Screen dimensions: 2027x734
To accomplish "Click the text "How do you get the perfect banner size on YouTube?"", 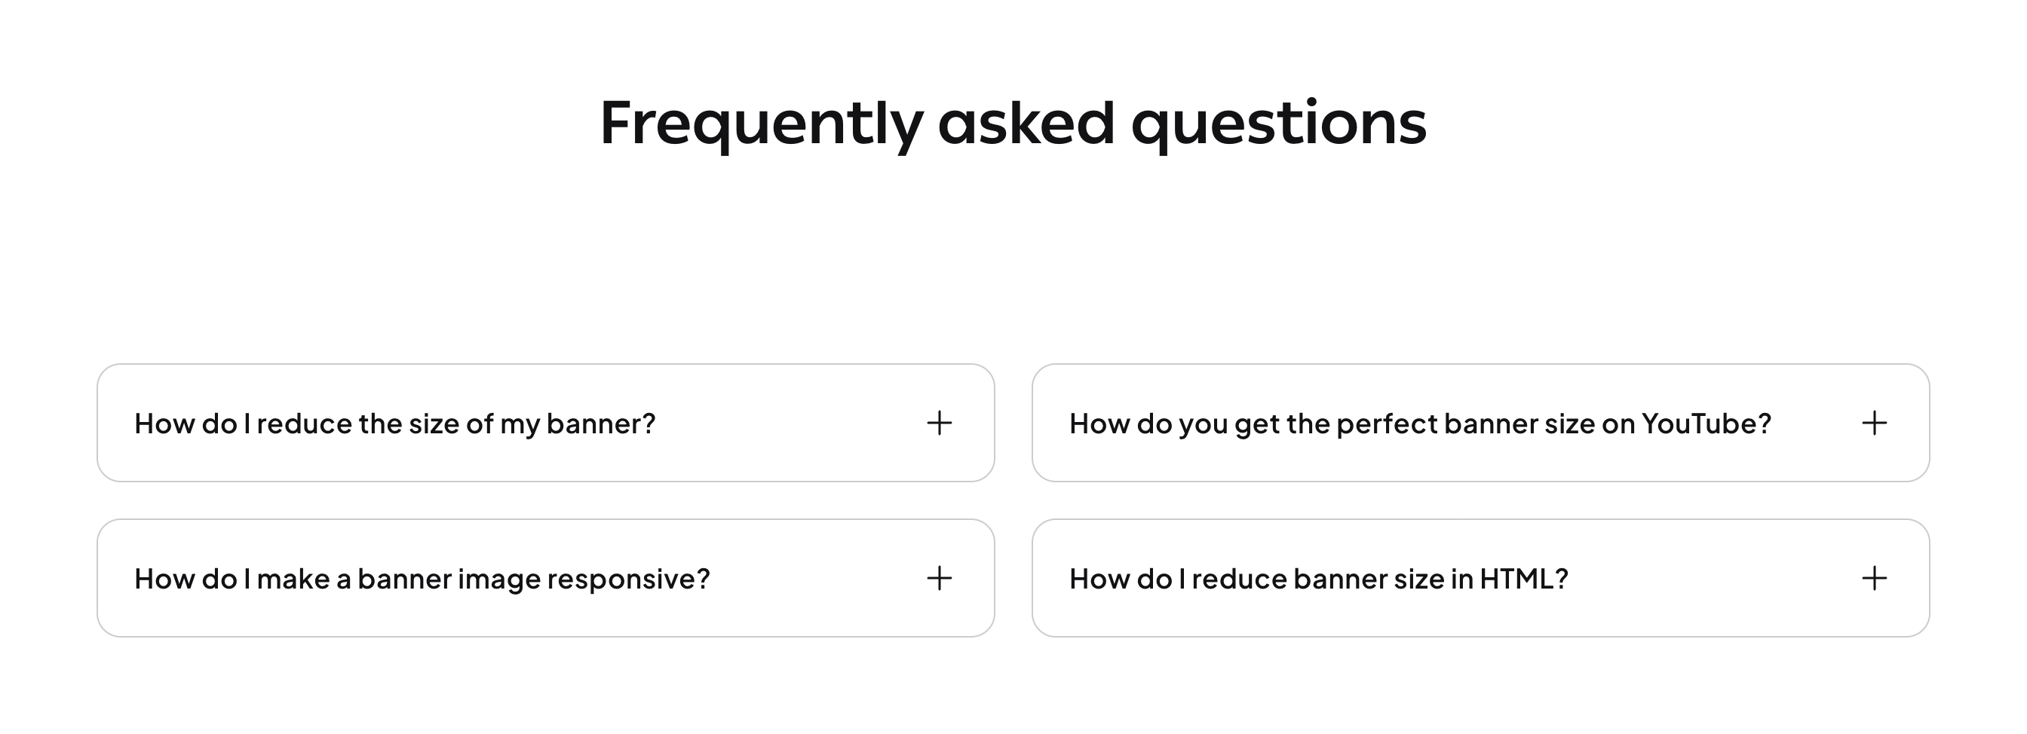I will (1419, 424).
